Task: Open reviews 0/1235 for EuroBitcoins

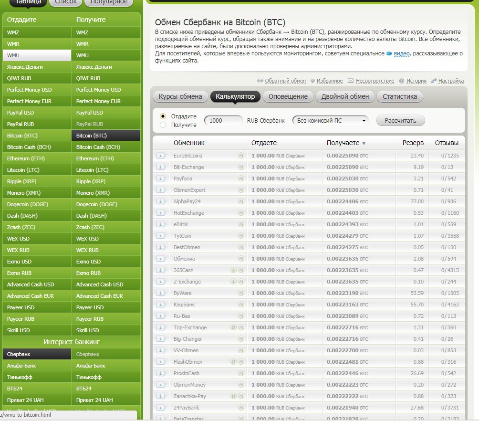Action: [x=450, y=156]
